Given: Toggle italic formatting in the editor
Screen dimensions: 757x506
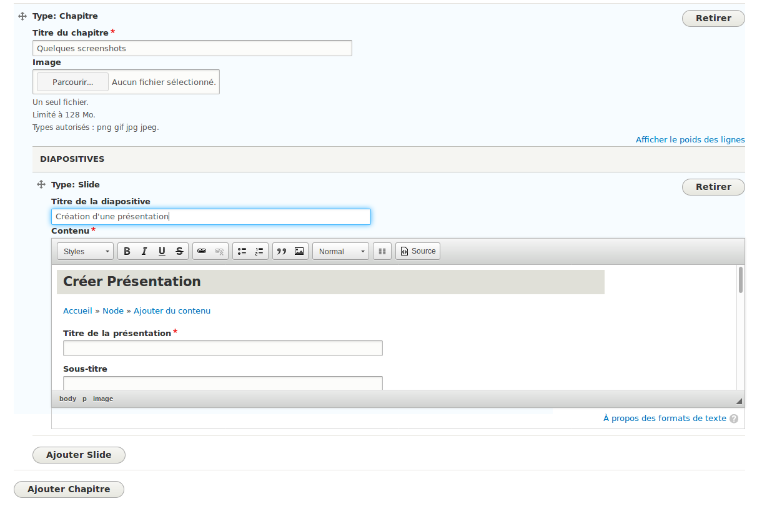Looking at the screenshot, I should (144, 251).
